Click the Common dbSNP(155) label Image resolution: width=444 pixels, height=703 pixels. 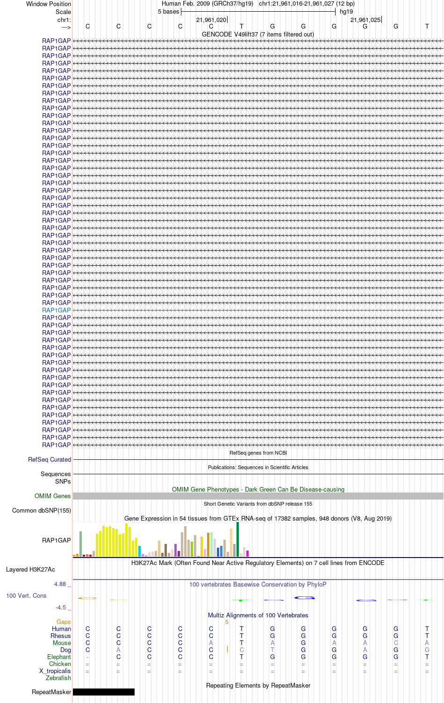coord(42,510)
